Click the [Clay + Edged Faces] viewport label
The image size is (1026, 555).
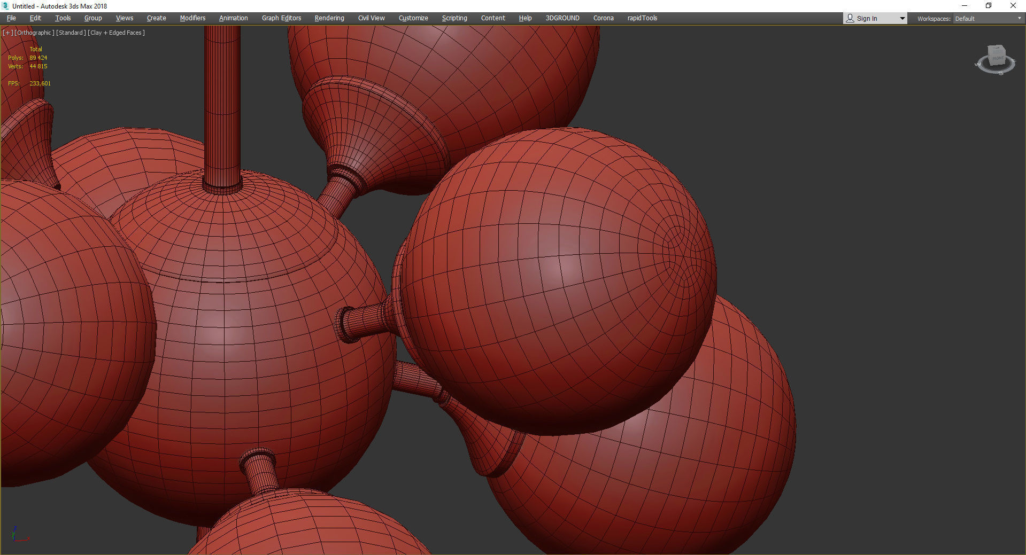(x=116, y=33)
